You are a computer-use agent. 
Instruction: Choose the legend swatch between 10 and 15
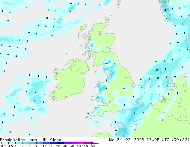point(40,143)
